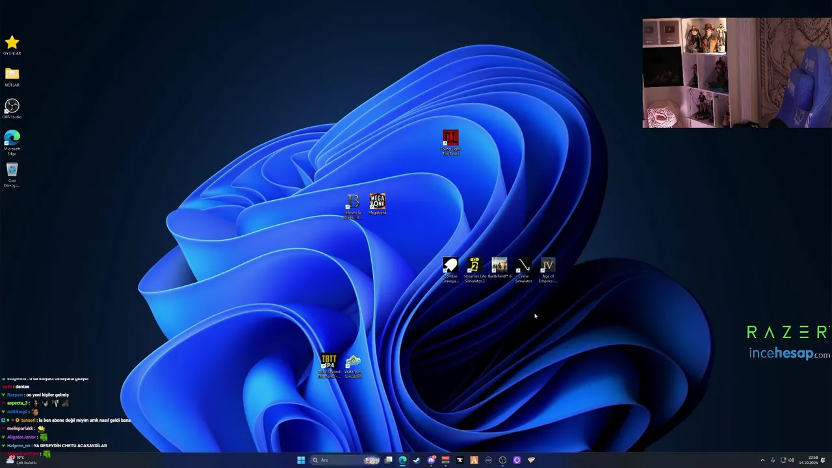Image resolution: width=832 pixels, height=468 pixels.
Task: Select the Battlefield 6 shortcut
Action: (x=499, y=268)
